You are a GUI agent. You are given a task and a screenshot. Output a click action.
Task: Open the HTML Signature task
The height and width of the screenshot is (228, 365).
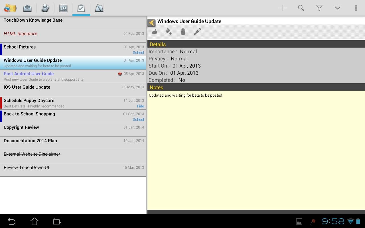click(x=73, y=36)
